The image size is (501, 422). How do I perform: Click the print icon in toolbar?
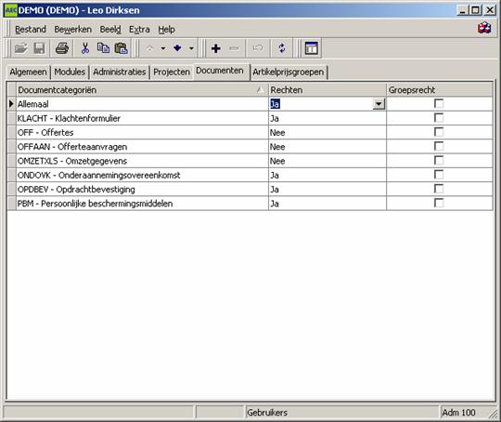click(62, 48)
